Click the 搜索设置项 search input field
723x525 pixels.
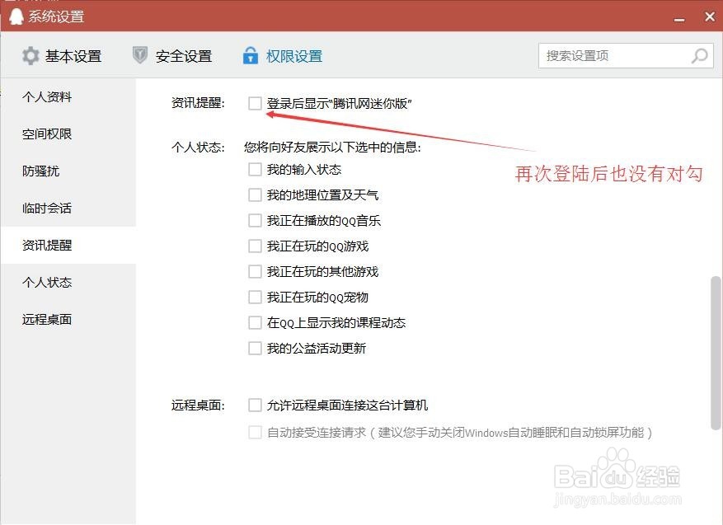[618, 56]
